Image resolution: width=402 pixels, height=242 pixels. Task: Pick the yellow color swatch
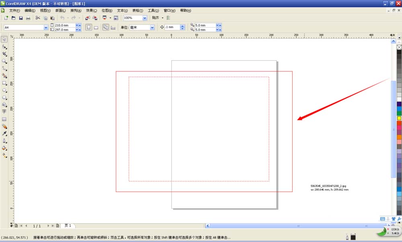(399, 118)
